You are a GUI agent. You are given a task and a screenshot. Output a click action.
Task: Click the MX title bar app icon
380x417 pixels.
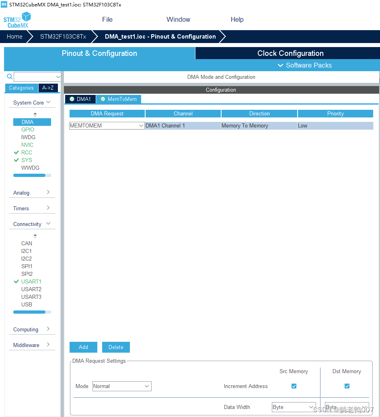4,4
